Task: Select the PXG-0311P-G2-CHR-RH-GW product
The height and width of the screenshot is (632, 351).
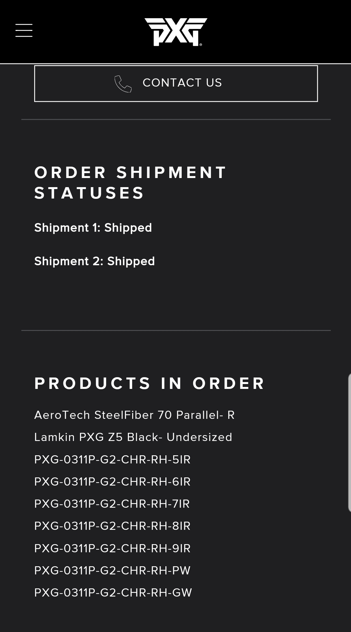Action: coord(113,593)
